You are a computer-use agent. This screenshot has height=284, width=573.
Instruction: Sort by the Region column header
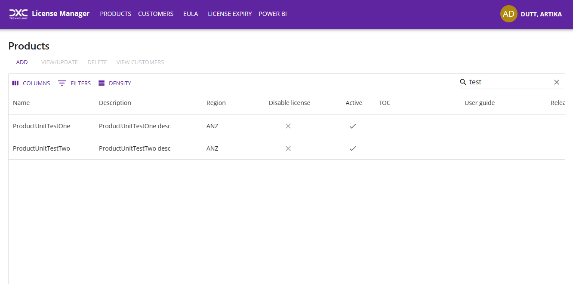coord(216,103)
